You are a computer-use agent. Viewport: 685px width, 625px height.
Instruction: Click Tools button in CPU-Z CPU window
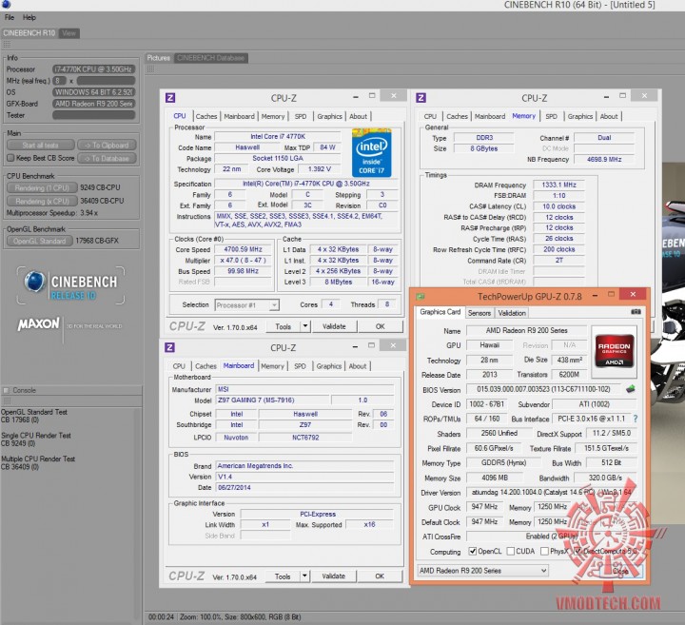pos(284,326)
